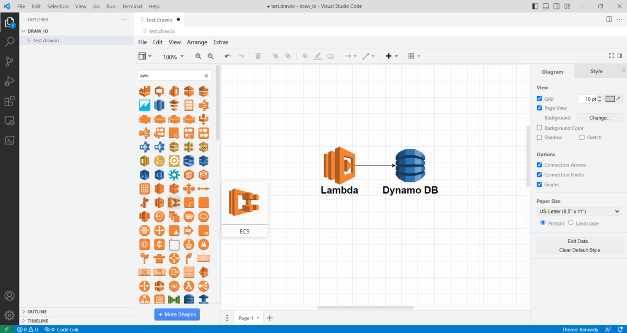Toggle the format panel icon
Image resolution: width=627 pixels, height=333 pixels.
coord(620,56)
